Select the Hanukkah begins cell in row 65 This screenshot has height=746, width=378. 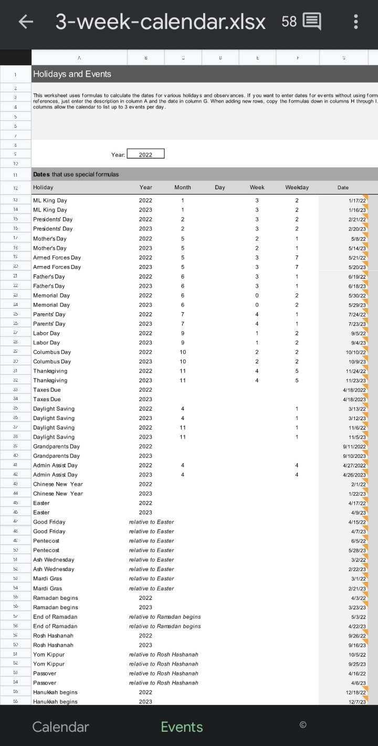coord(79,692)
